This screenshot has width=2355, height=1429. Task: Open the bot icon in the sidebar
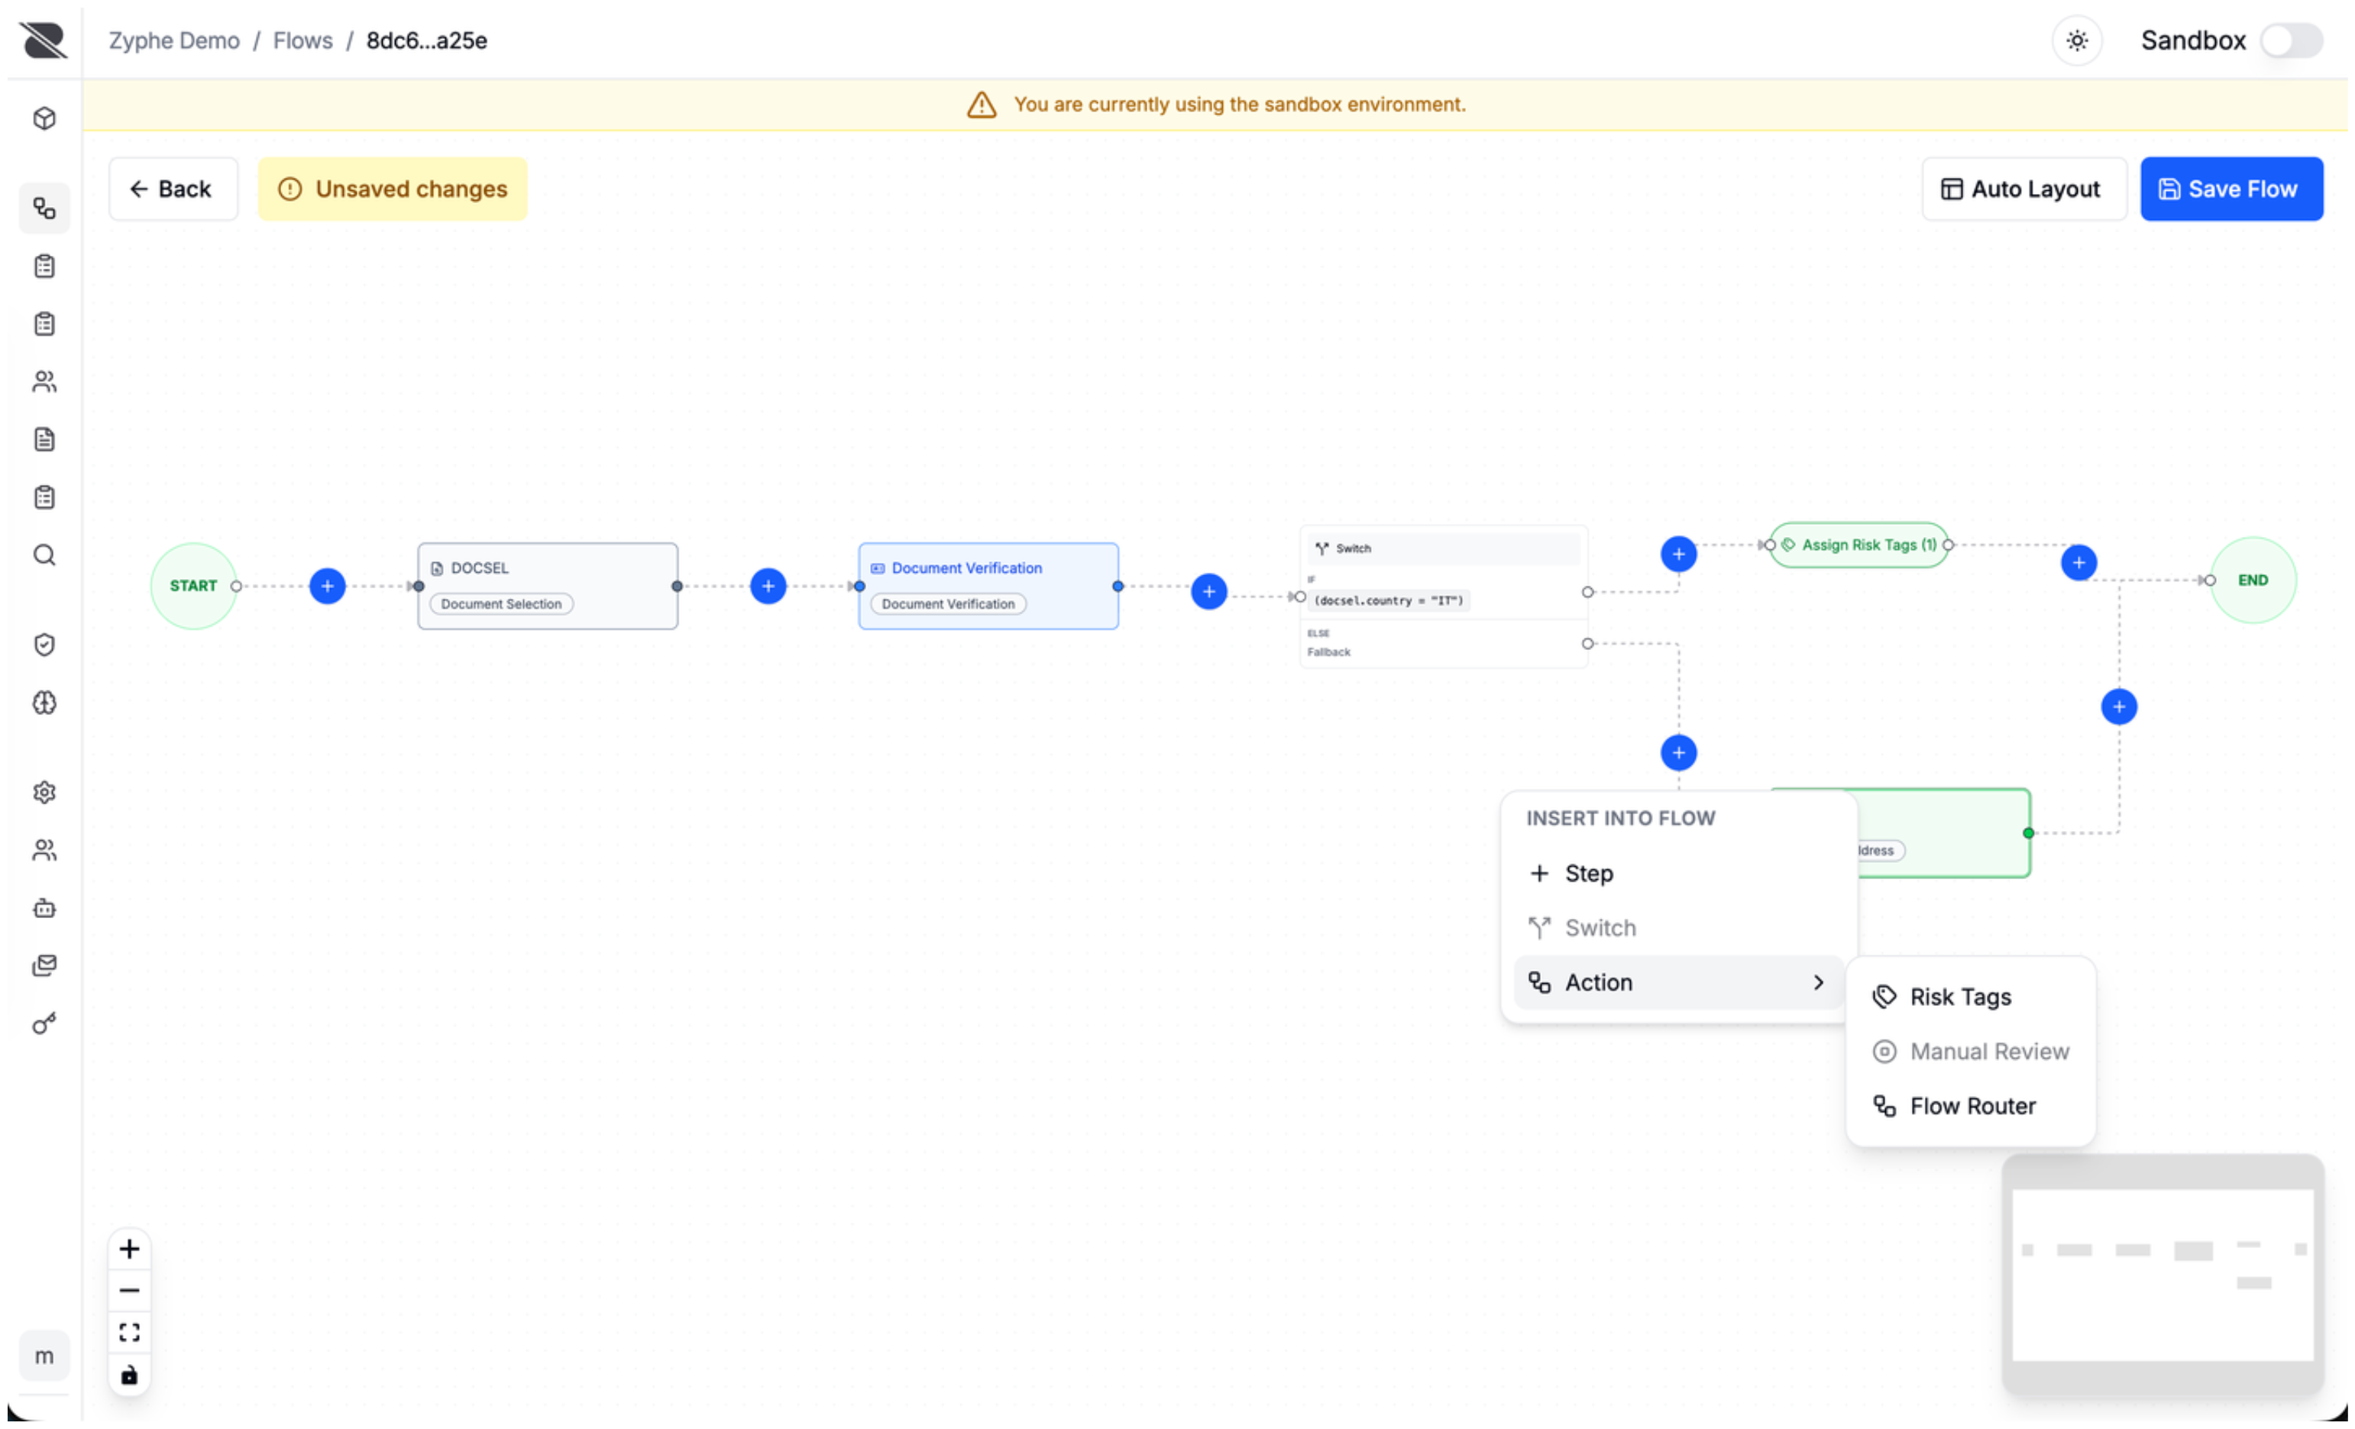point(44,908)
